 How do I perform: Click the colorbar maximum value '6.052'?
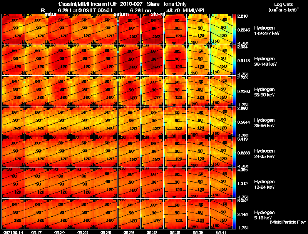243,201
